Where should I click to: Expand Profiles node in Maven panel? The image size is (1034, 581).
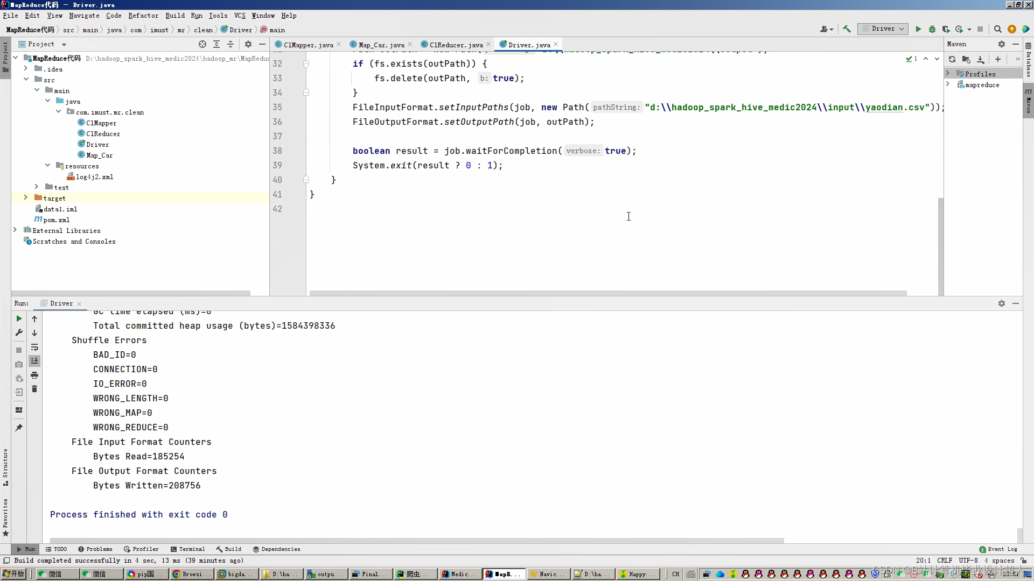click(948, 74)
